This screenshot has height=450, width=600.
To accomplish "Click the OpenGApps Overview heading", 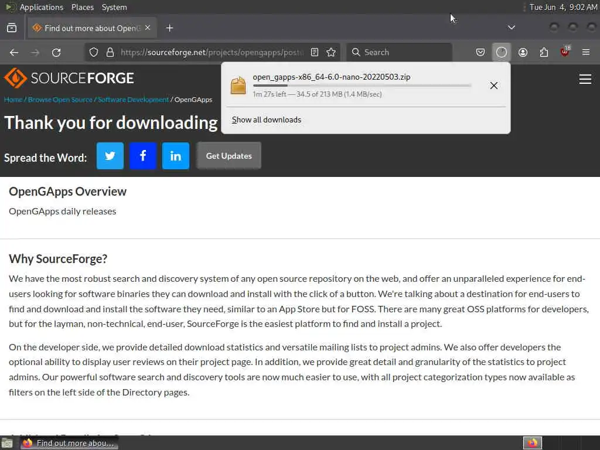I will [68, 192].
